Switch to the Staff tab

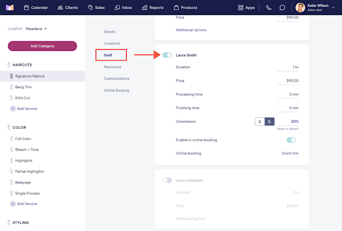[x=108, y=55]
